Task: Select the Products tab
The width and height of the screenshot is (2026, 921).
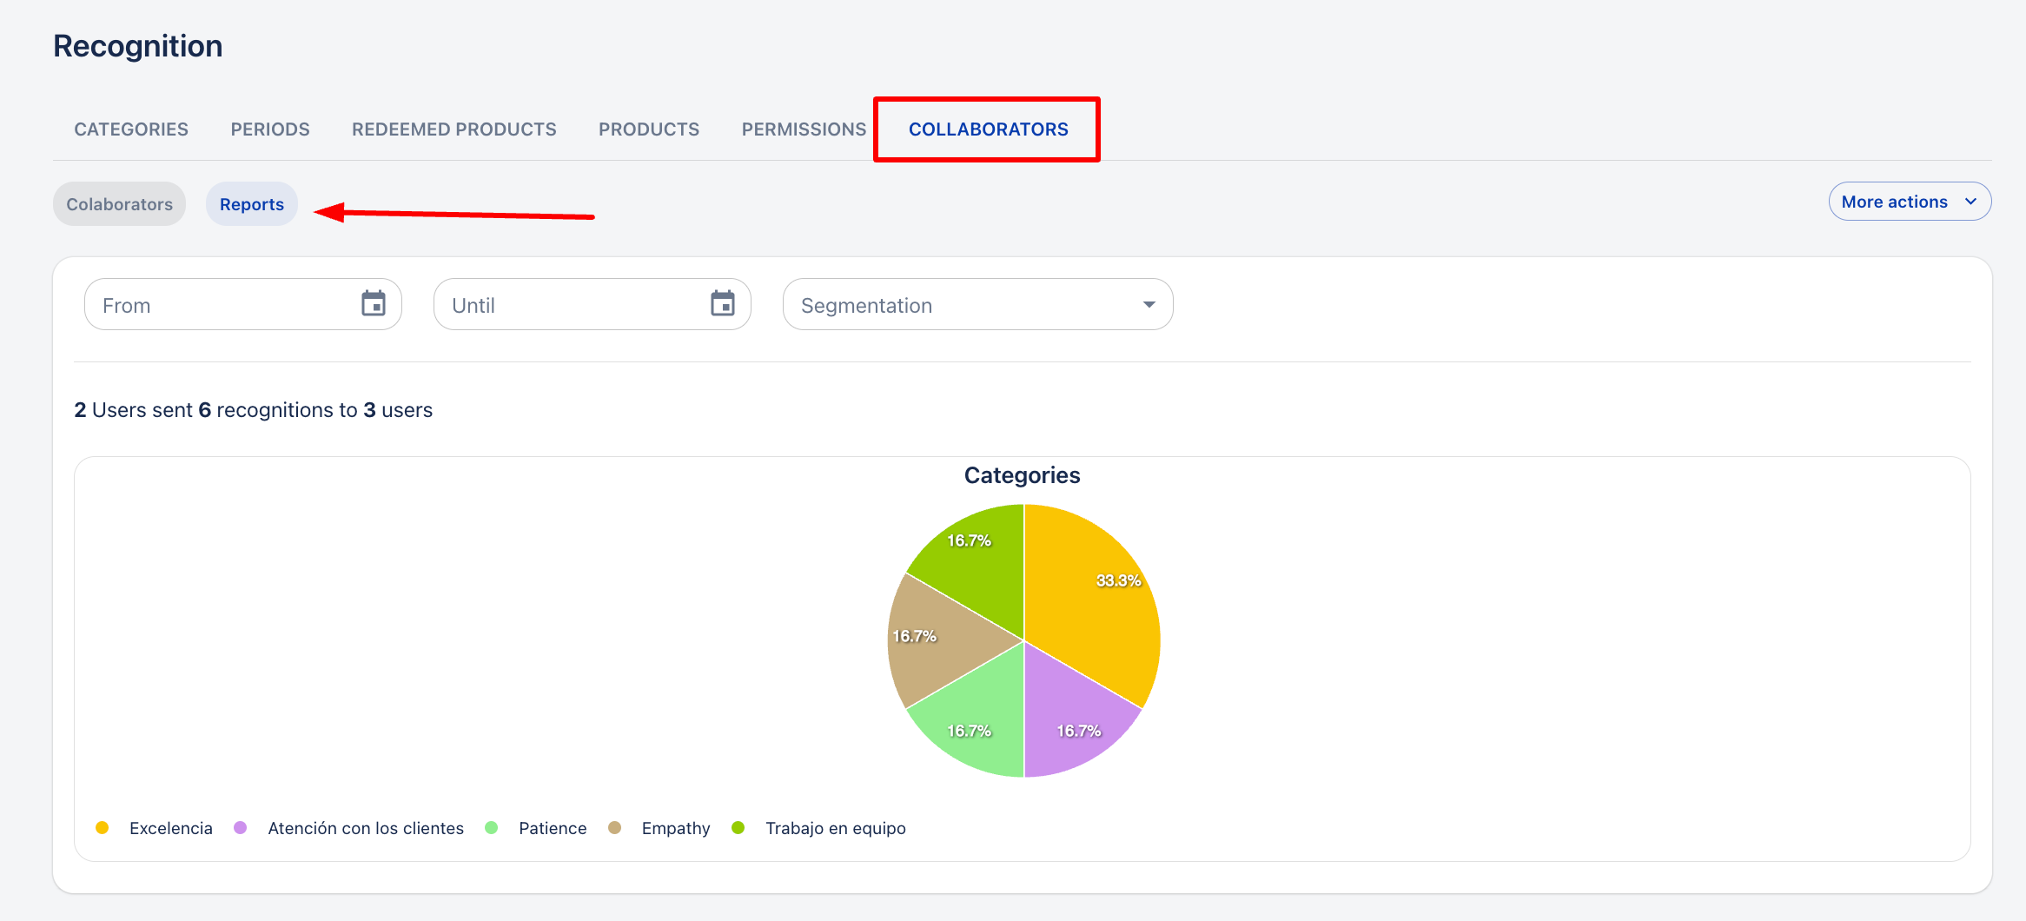Action: pyautogui.click(x=649, y=129)
